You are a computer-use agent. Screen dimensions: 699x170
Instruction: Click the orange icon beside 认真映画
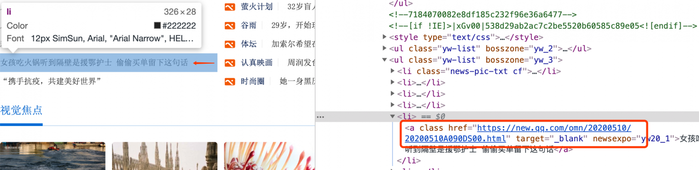coord(229,63)
